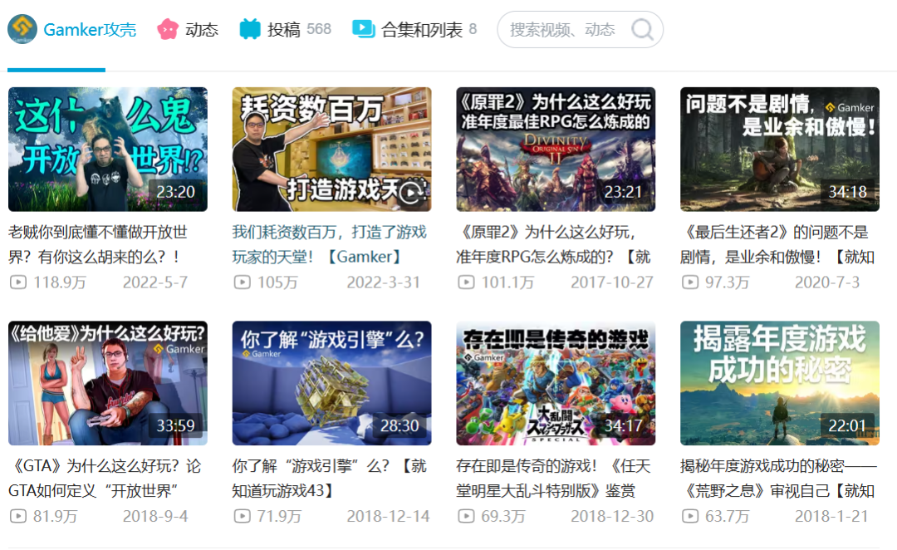Click the date 2017-10-27
897x550 pixels.
click(611, 282)
